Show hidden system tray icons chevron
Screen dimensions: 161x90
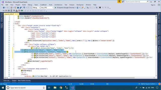(x=140, y=88)
